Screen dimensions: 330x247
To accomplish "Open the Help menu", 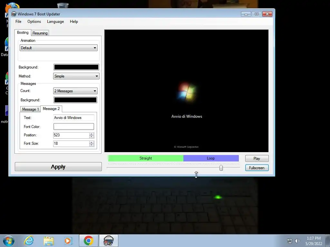I will tap(74, 22).
